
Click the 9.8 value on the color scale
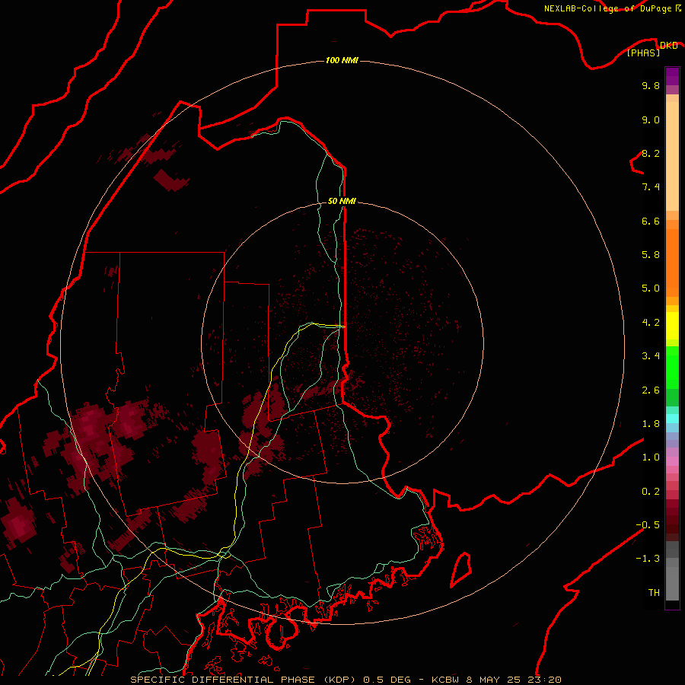(651, 85)
